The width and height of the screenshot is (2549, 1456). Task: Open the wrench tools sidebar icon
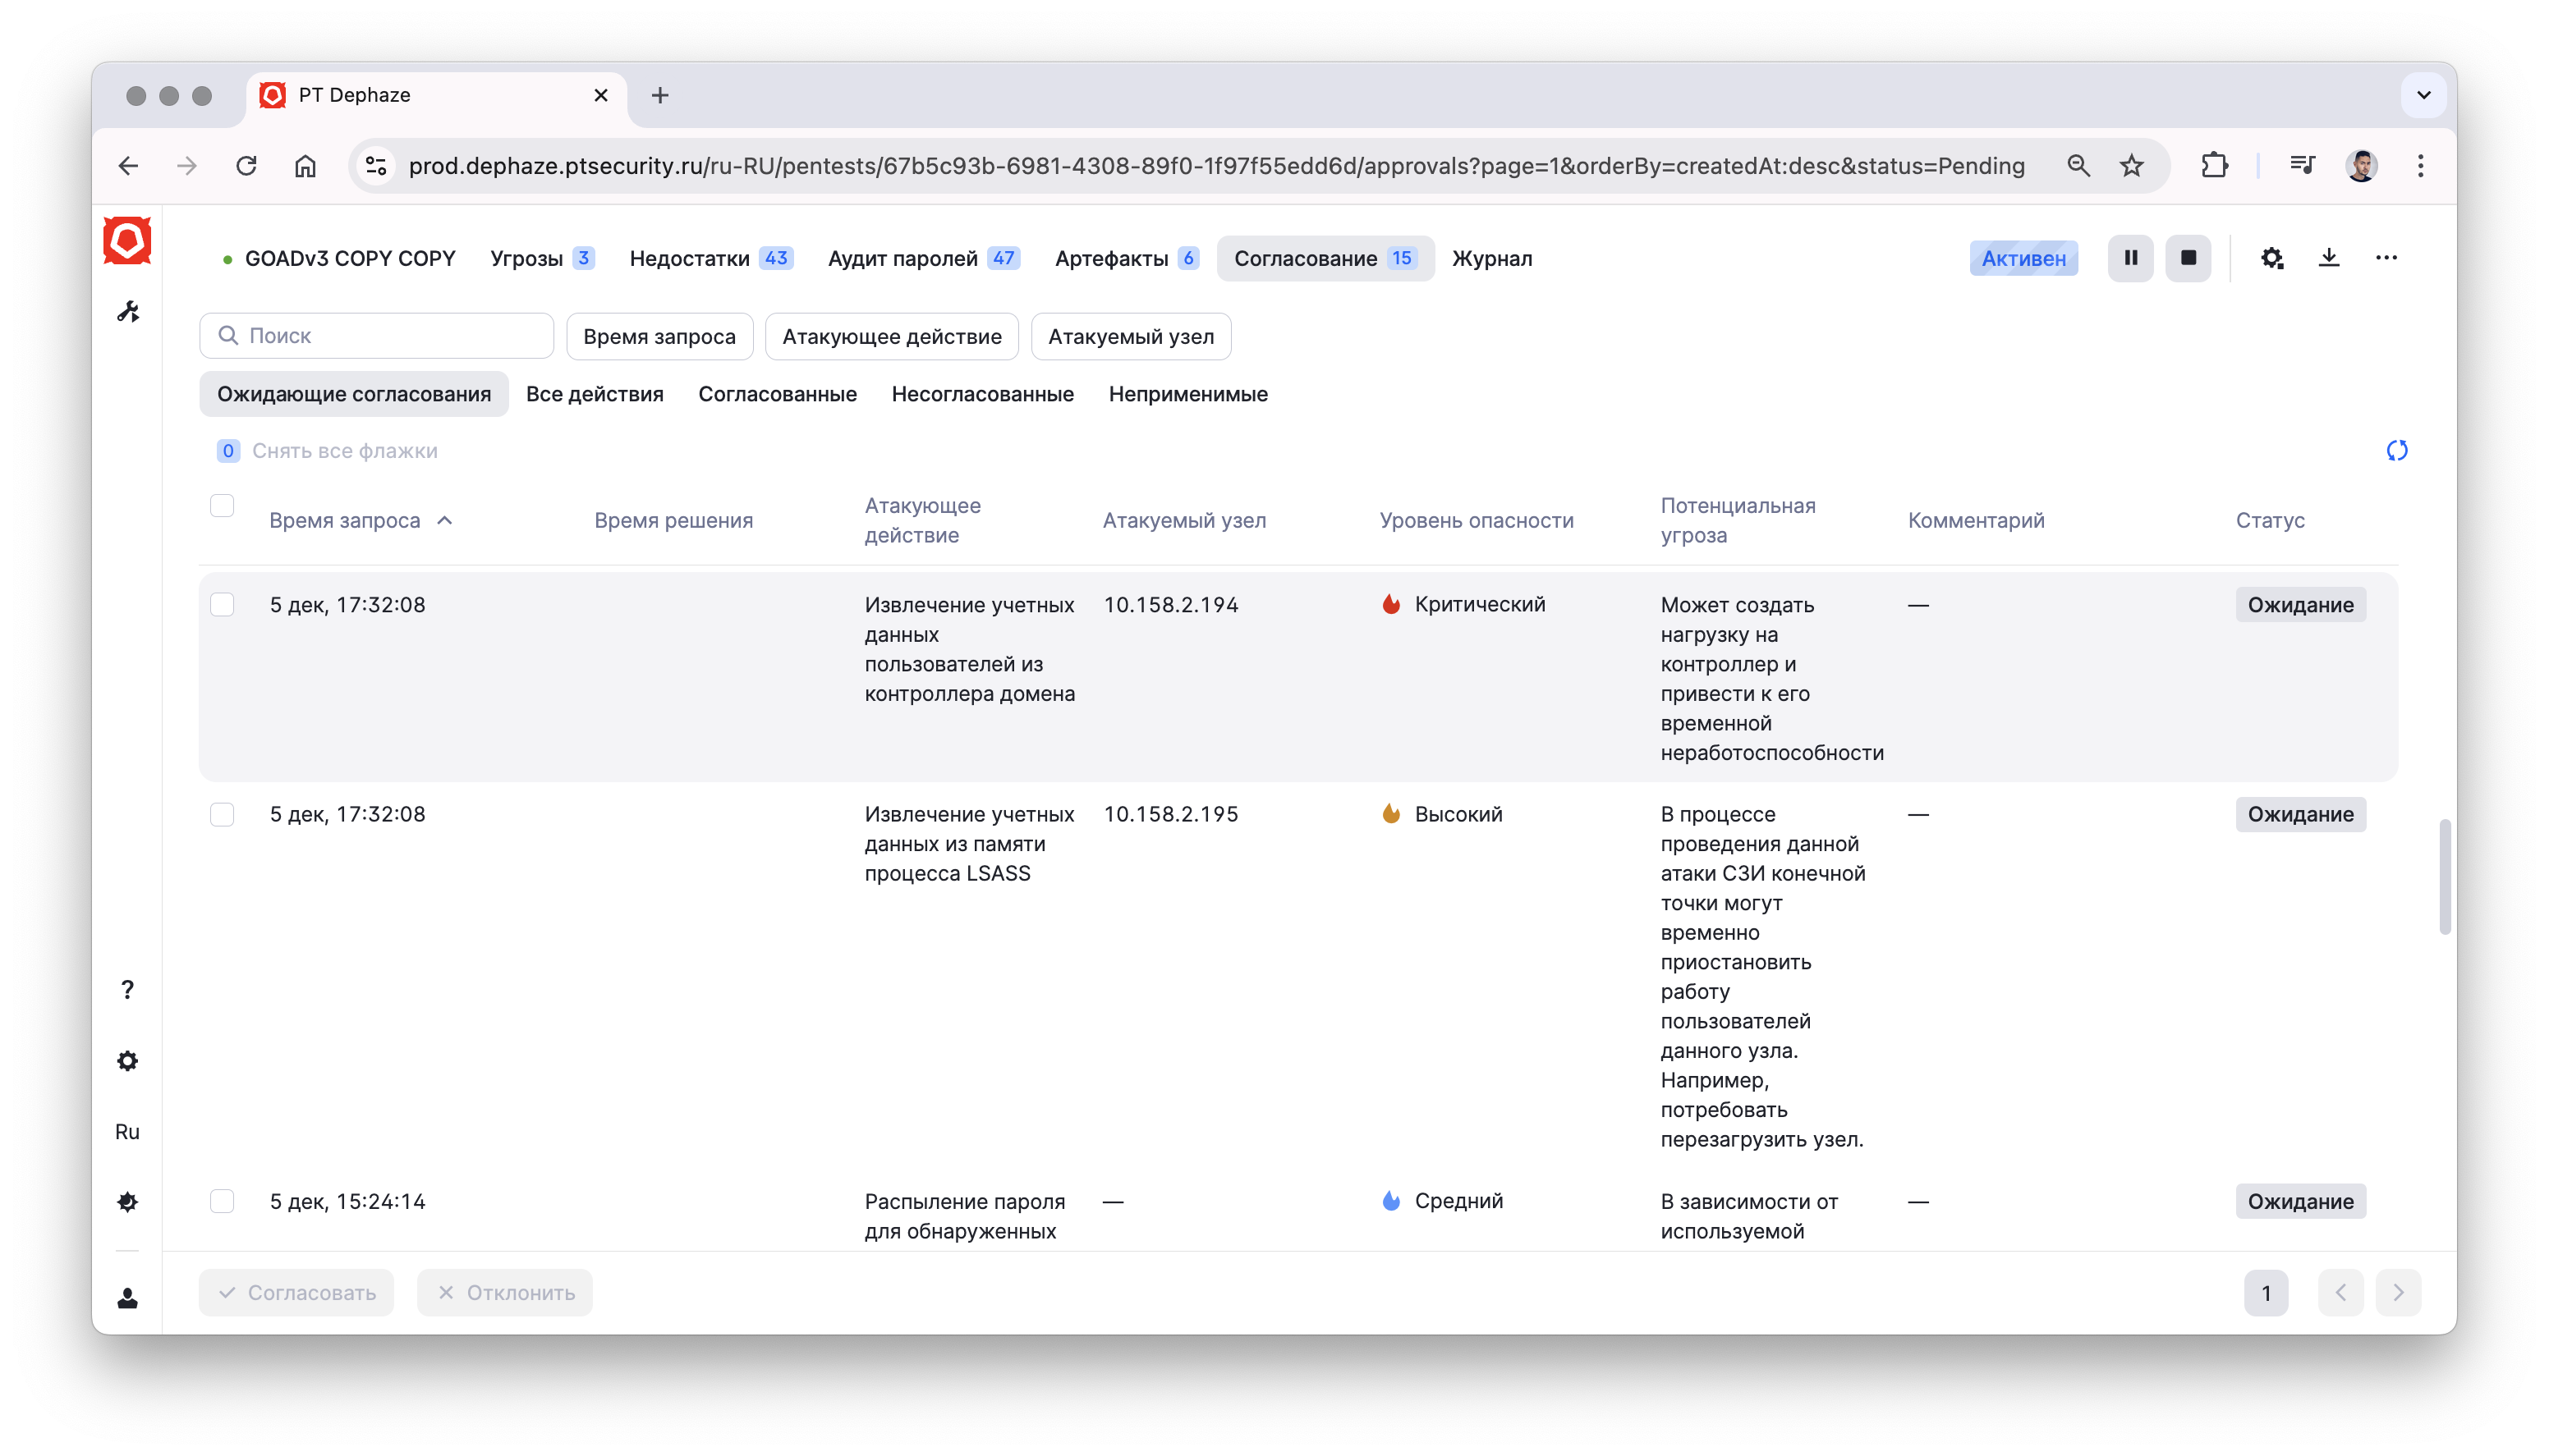pyautogui.click(x=127, y=312)
